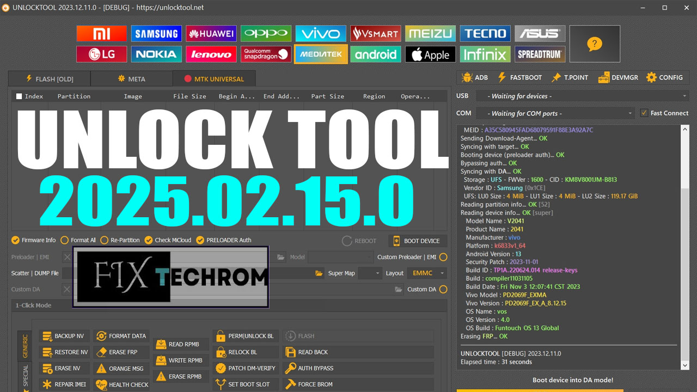Toggle the Check MiCloud option
697x392 pixels.
tap(168, 240)
